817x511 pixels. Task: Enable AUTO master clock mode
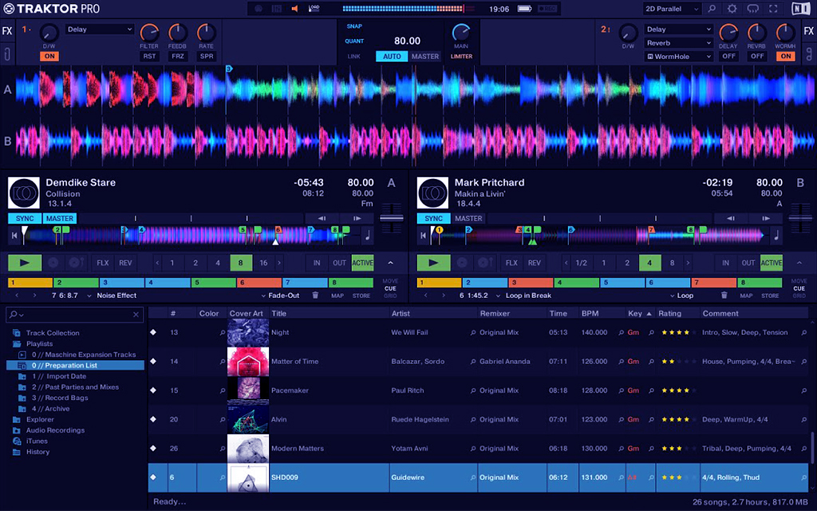(x=392, y=57)
